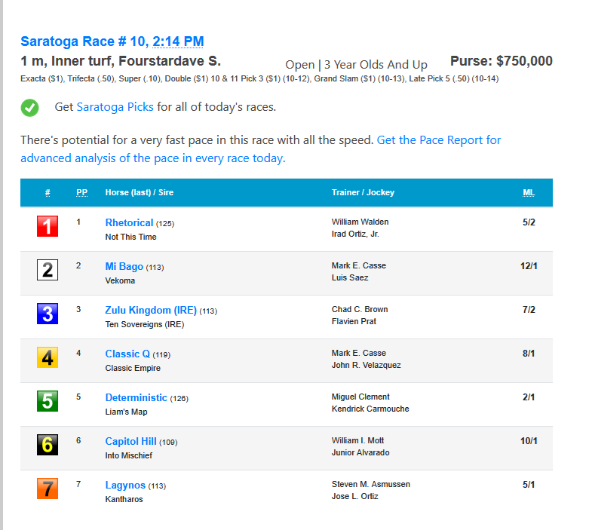The height and width of the screenshot is (530, 592).
Task: Click the red number 1 saddle cloth icon
Action: 48,226
